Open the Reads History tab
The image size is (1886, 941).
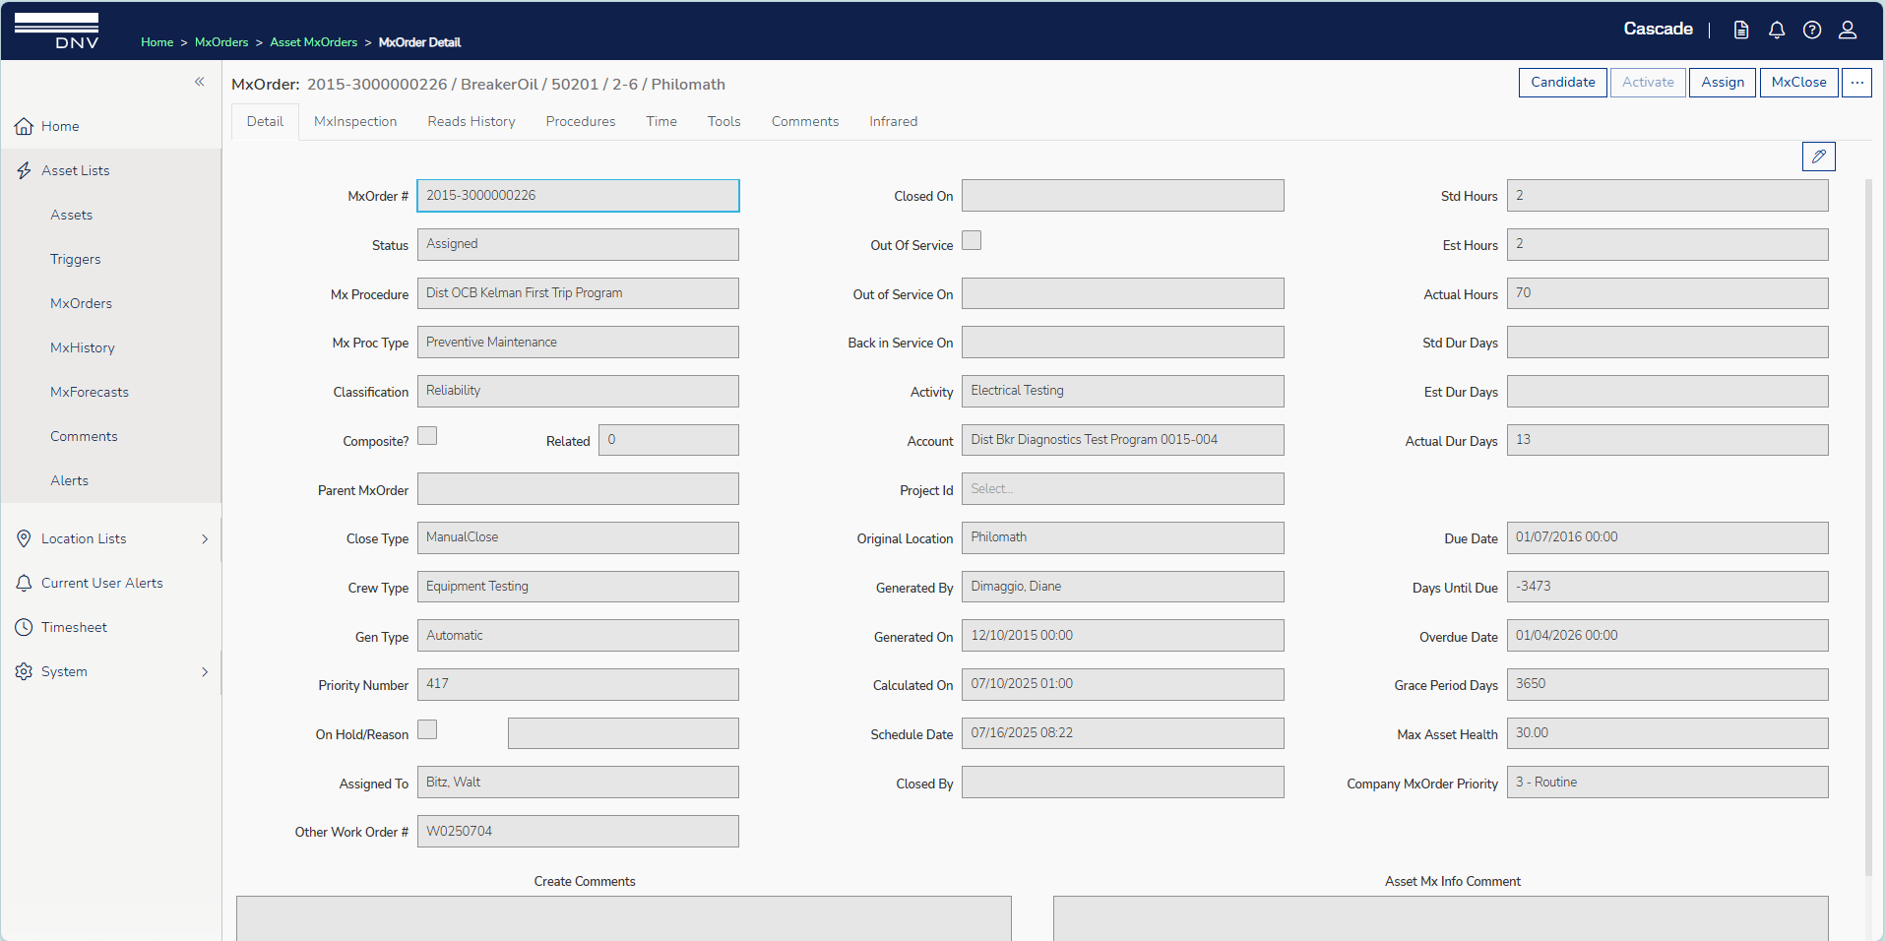(471, 121)
